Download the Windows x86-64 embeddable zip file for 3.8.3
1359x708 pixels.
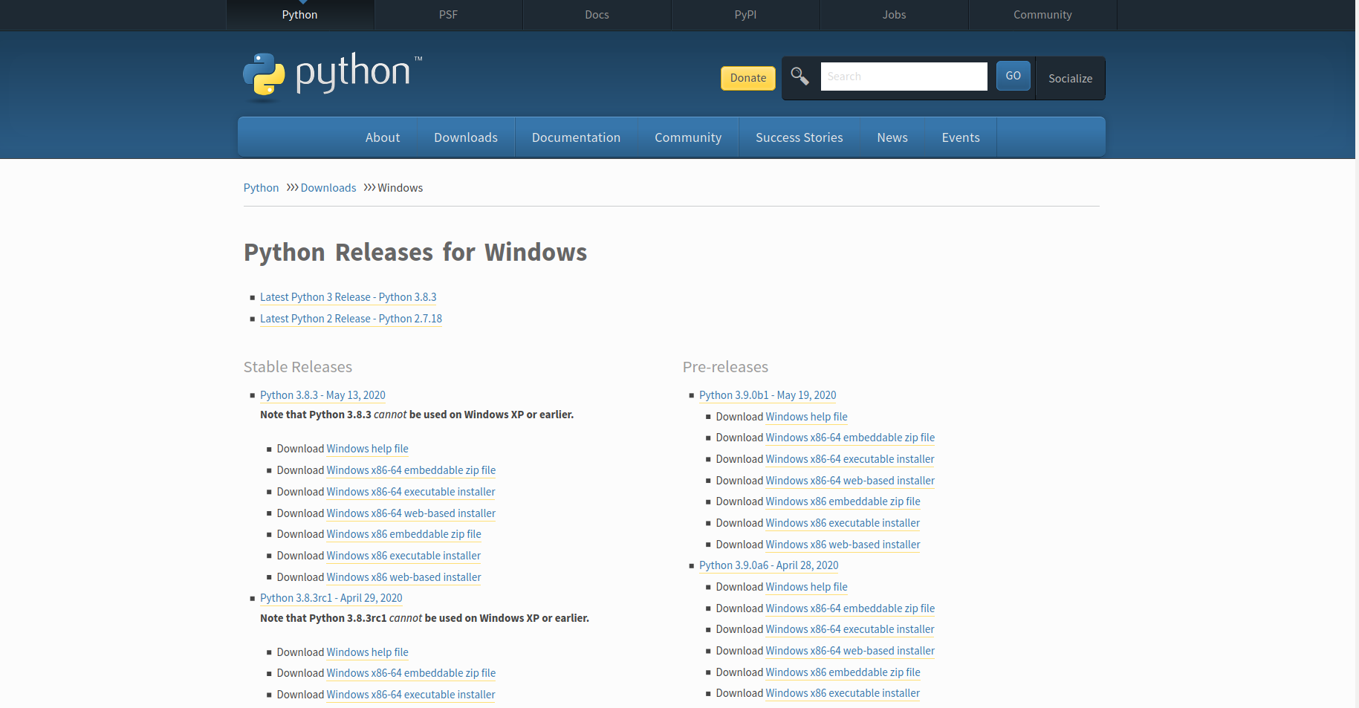(x=411, y=470)
